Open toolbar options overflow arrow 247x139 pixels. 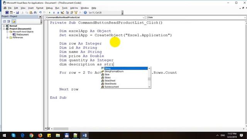click(x=122, y=13)
